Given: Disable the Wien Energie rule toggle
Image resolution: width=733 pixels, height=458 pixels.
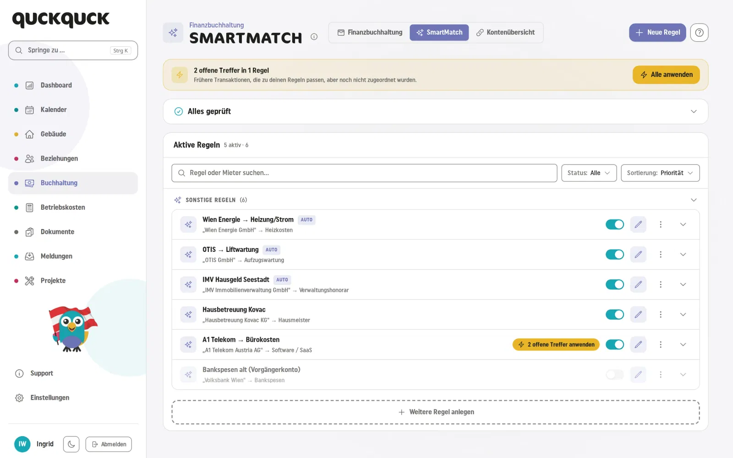Looking at the screenshot, I should point(615,224).
